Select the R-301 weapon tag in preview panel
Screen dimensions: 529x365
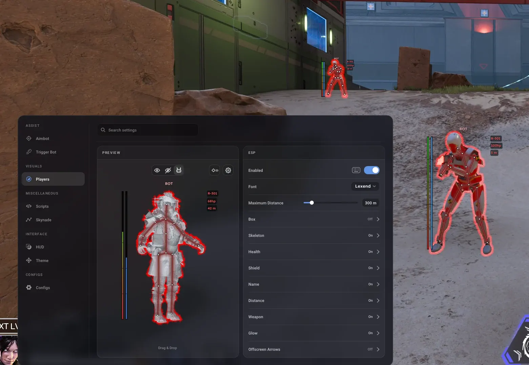point(212,194)
